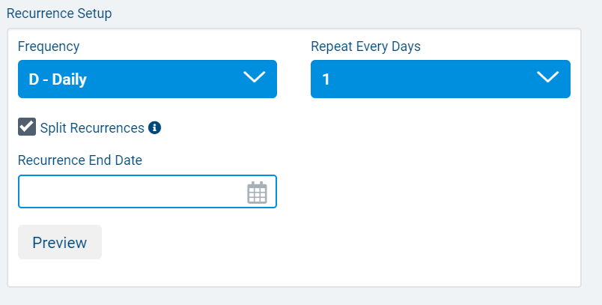This screenshot has height=305, width=602.
Task: Click the Frequency field label
Action: (x=49, y=46)
